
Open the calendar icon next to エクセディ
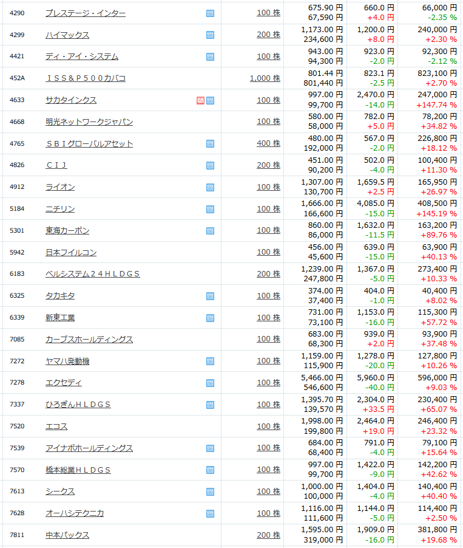coord(210,383)
